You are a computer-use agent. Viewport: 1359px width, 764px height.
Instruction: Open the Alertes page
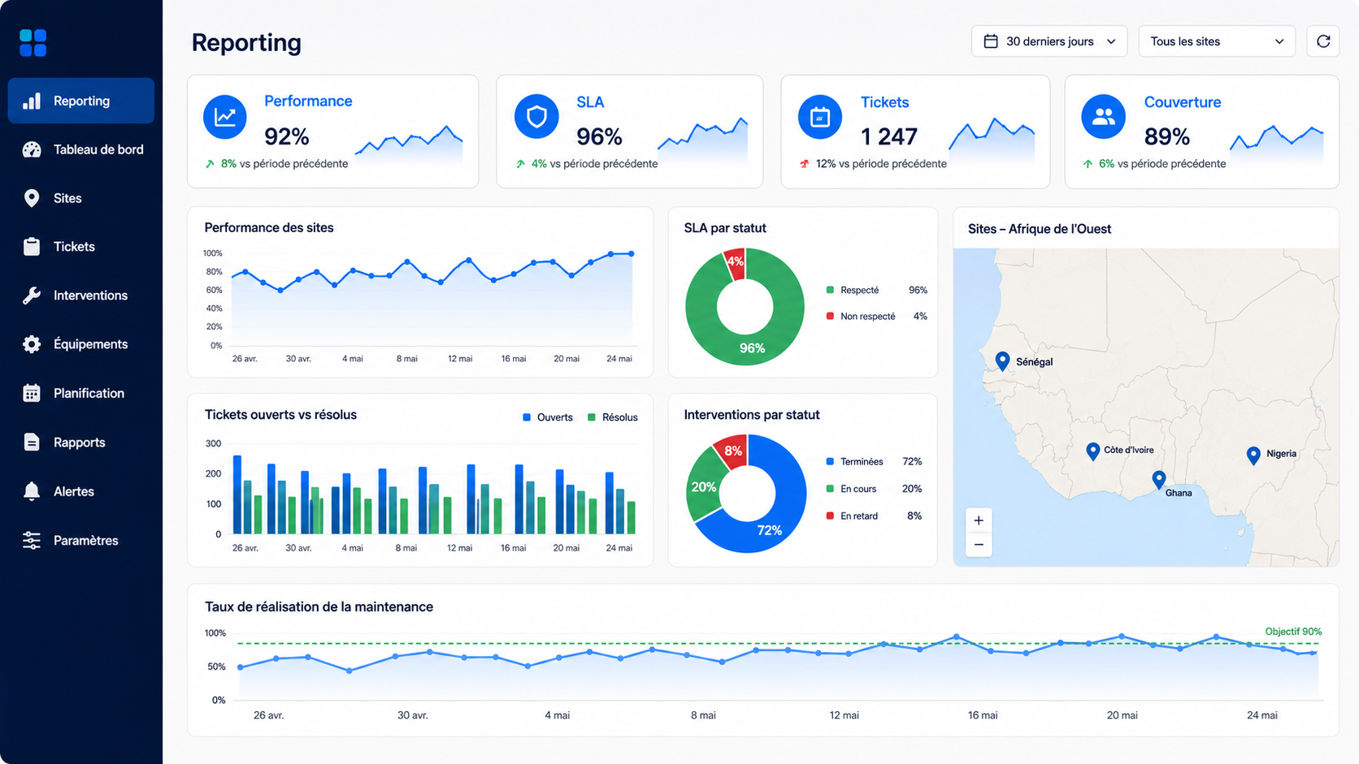point(81,491)
